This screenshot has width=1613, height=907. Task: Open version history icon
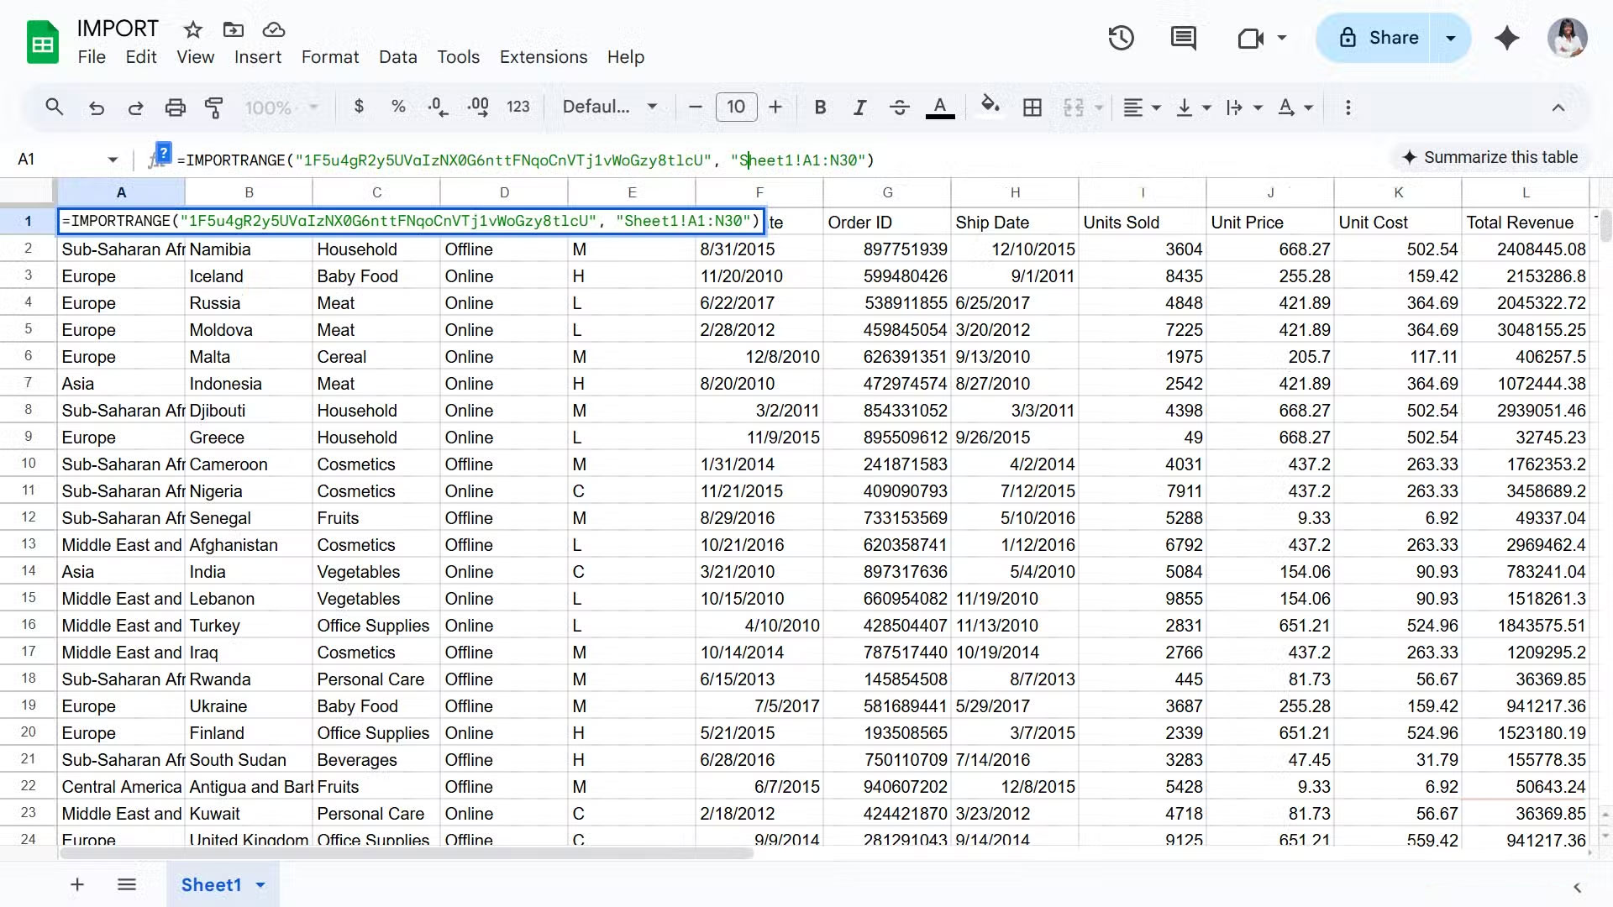click(1122, 38)
